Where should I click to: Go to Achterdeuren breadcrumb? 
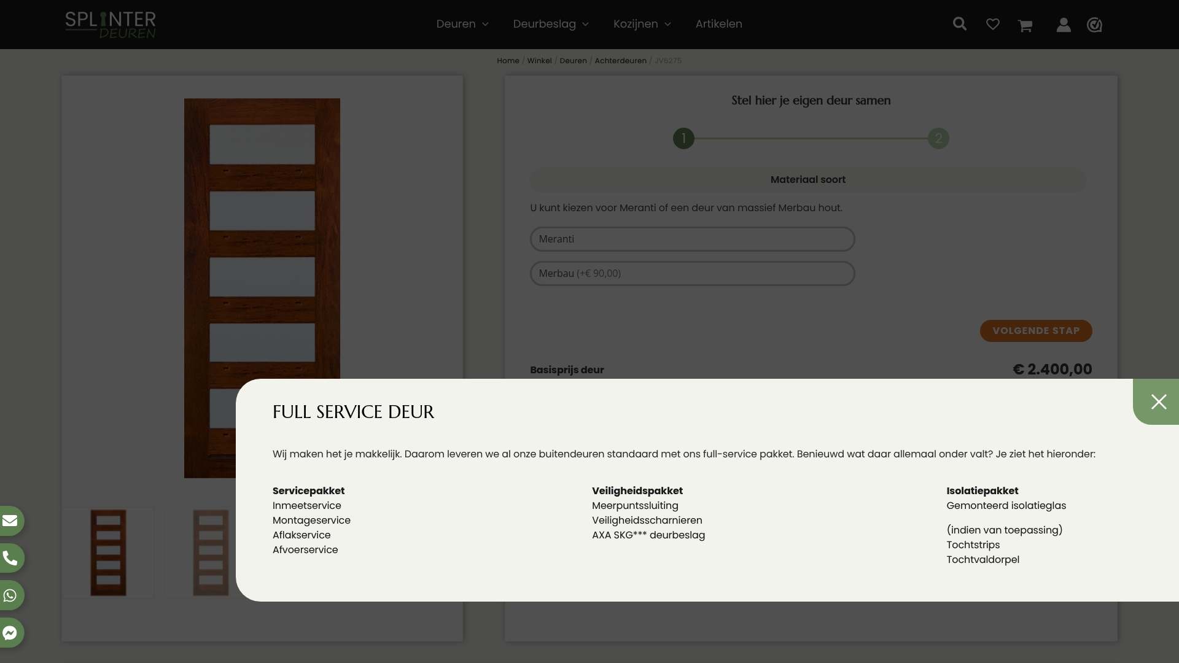click(x=620, y=61)
